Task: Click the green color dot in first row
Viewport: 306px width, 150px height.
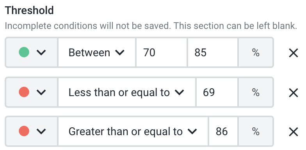Action: [24, 52]
